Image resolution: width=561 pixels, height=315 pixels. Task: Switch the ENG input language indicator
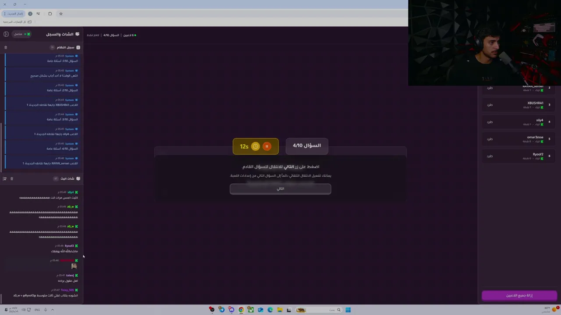point(37,310)
